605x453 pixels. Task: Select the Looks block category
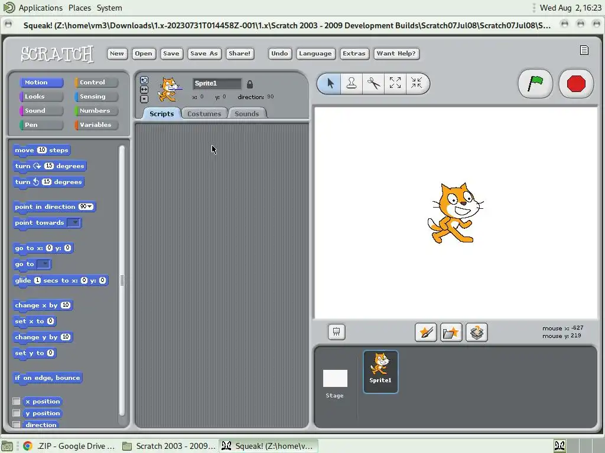(x=41, y=97)
